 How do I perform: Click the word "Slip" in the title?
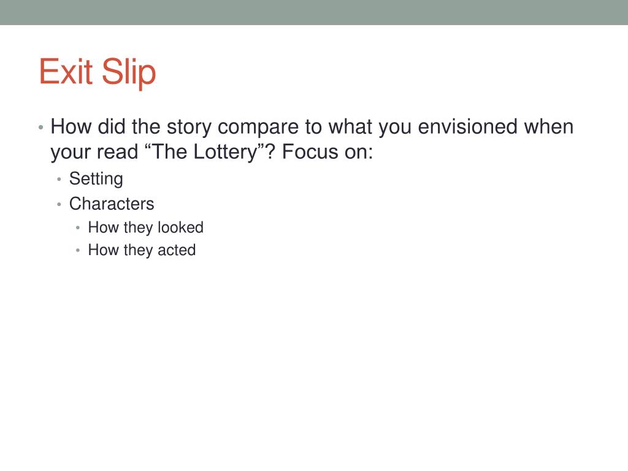tap(129, 72)
